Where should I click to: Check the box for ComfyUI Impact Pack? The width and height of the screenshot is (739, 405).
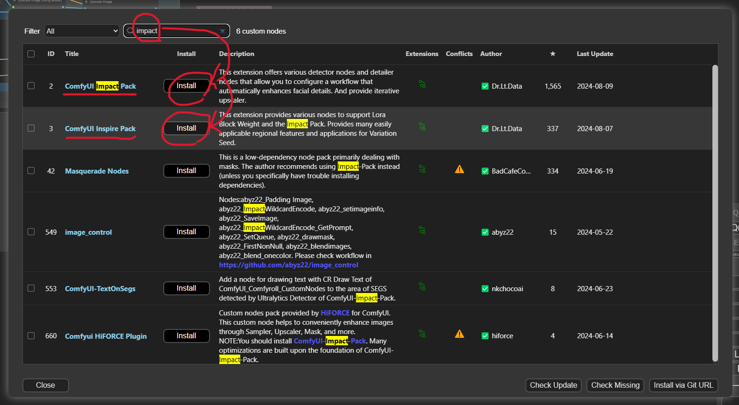click(31, 86)
